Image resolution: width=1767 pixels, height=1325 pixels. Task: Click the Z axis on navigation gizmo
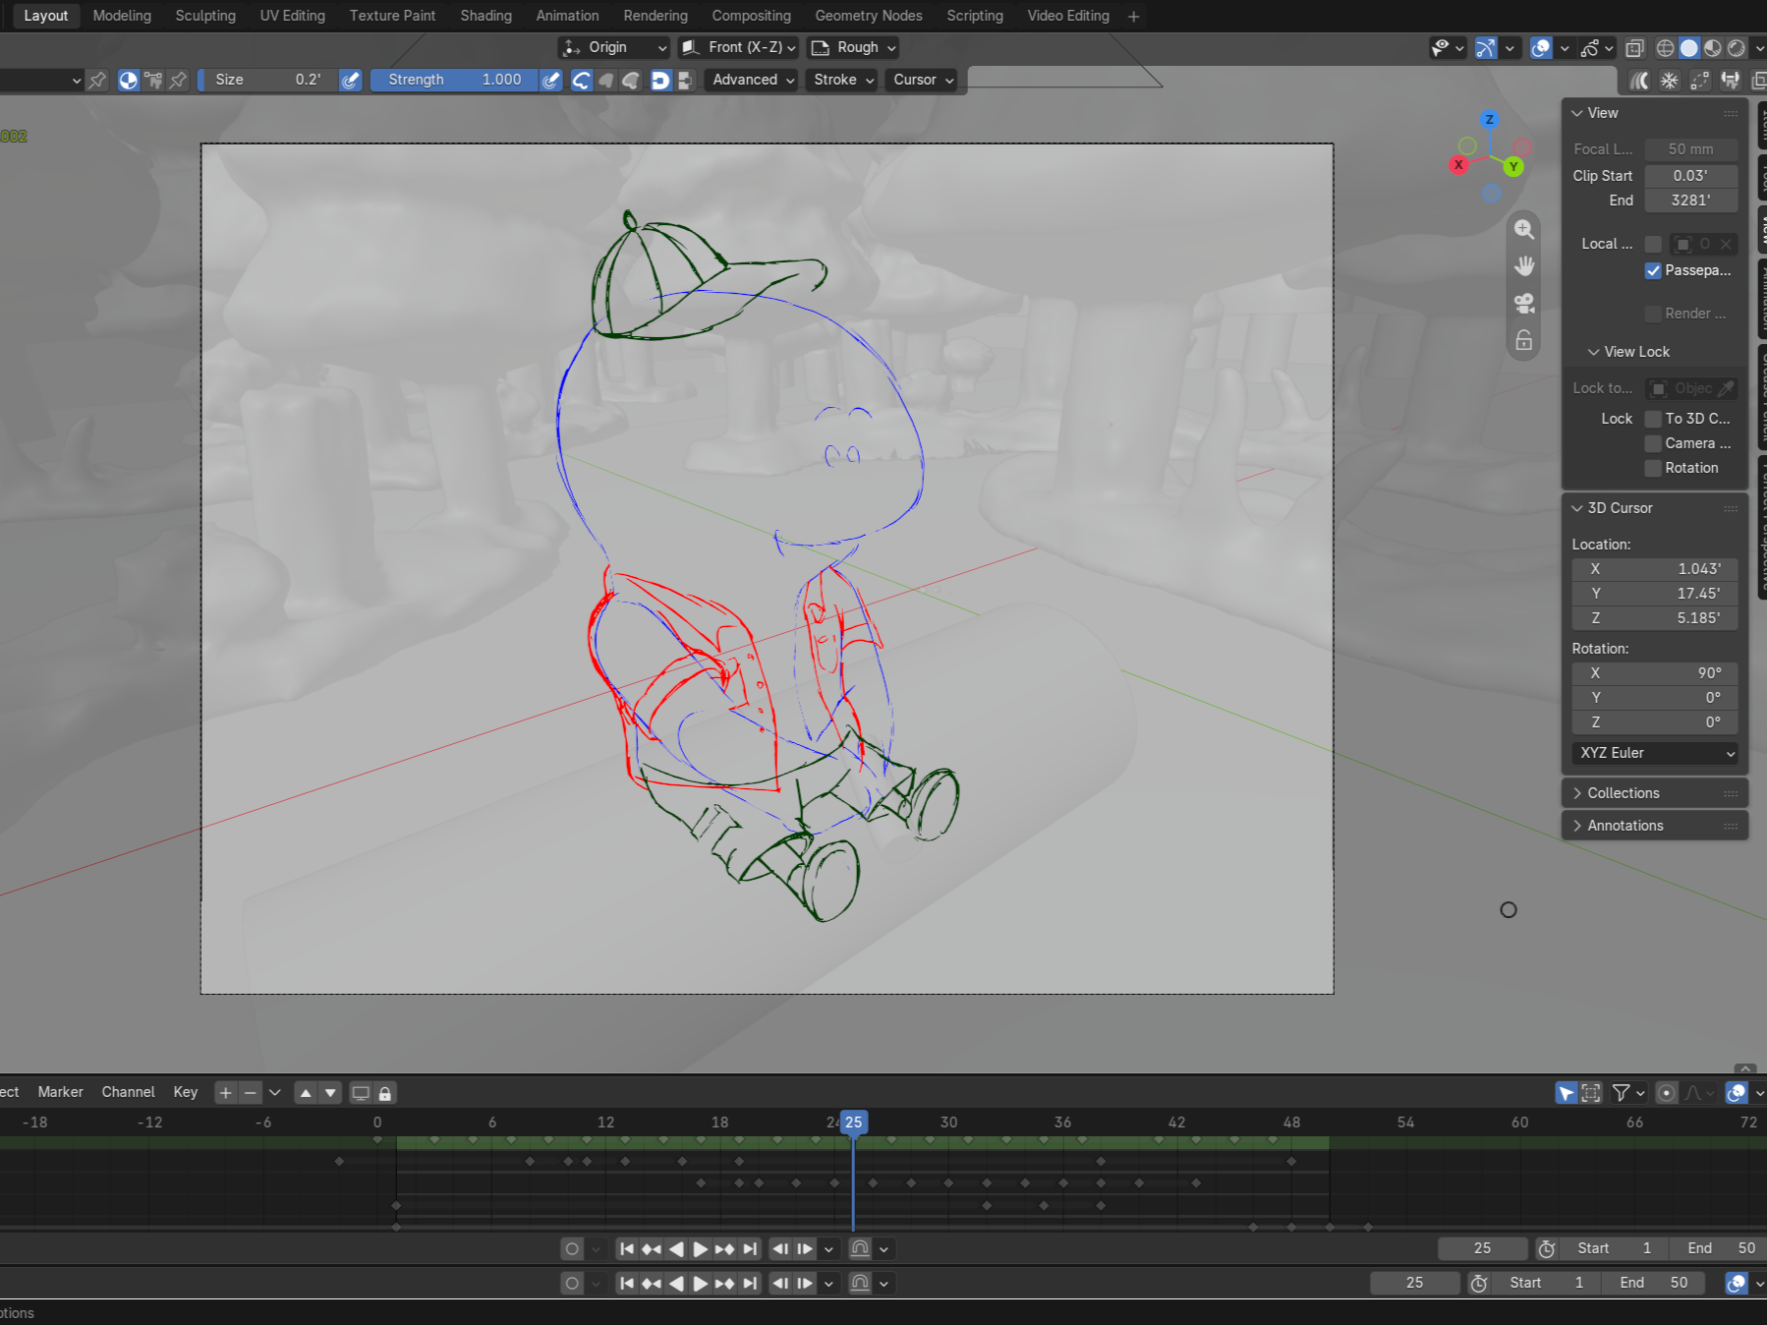1490,120
